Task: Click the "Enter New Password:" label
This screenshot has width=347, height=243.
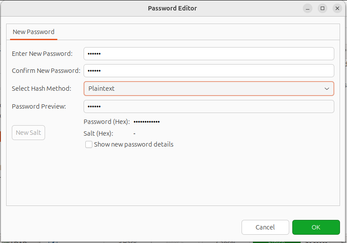Action: [x=42, y=54]
